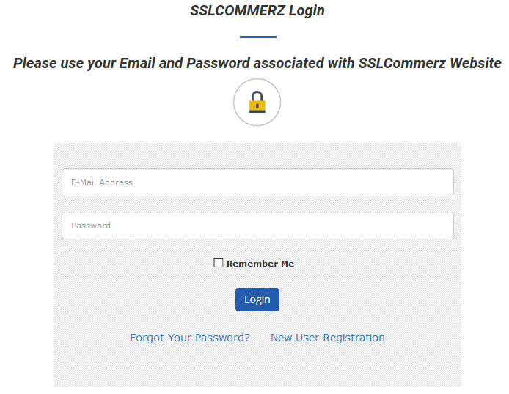The width and height of the screenshot is (509, 394).
Task: Click the SSLCommerz Website text in subtitle
Action: click(430, 63)
